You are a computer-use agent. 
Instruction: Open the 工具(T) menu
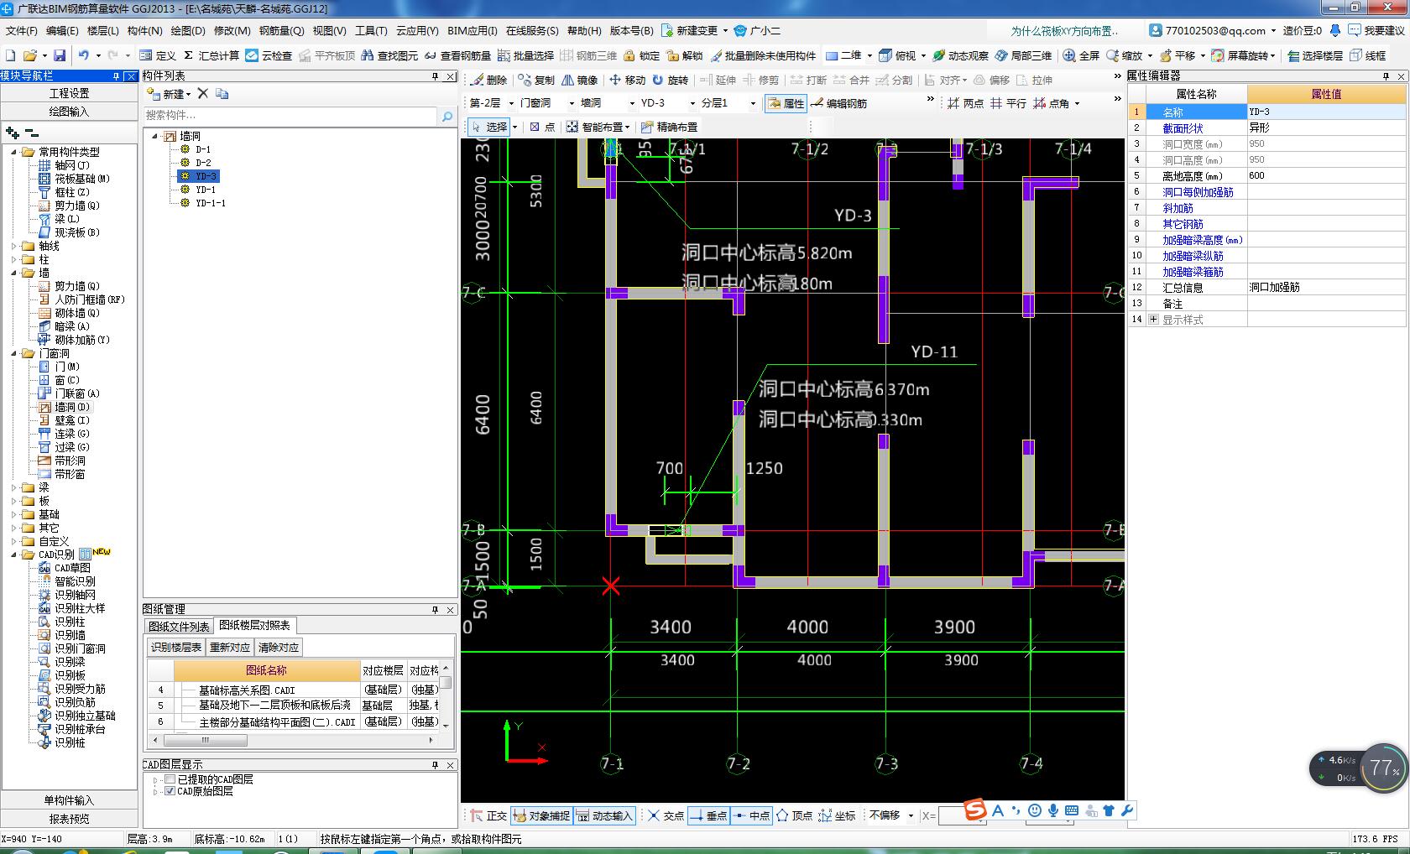tap(371, 31)
